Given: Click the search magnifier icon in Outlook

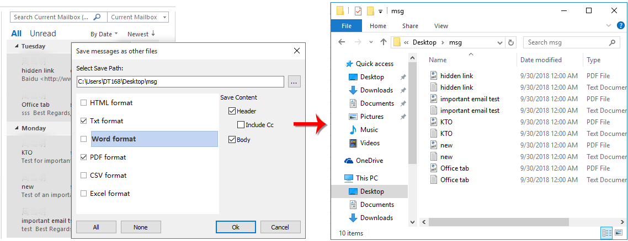Looking at the screenshot, I should [97, 17].
